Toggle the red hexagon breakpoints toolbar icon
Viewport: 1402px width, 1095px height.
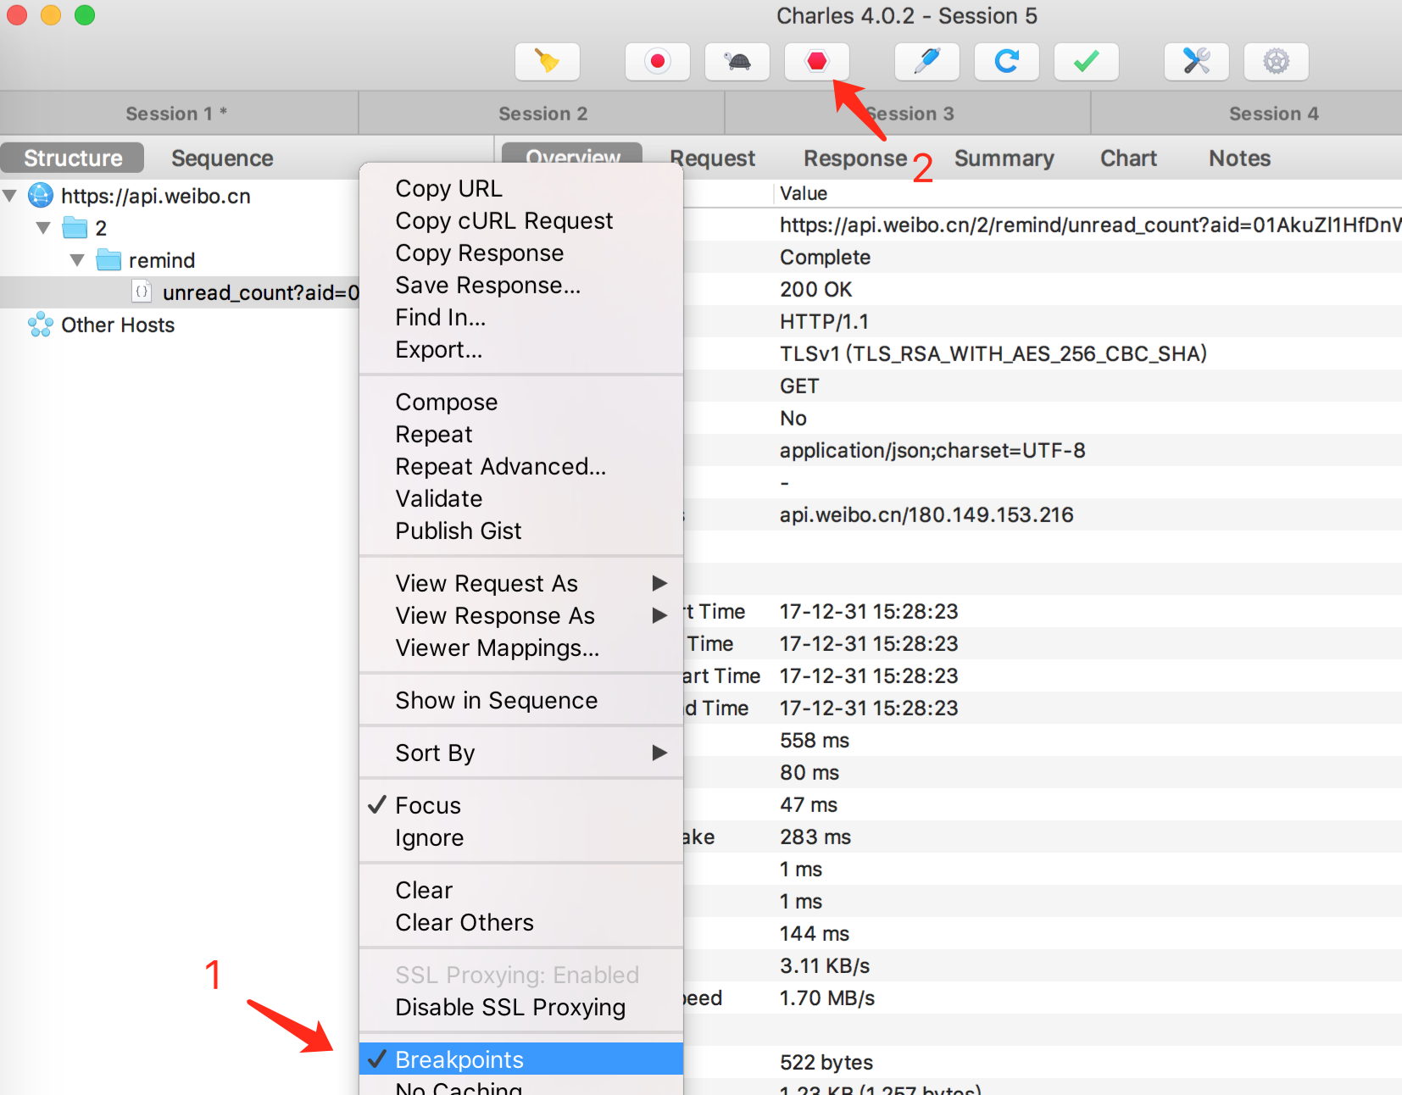[x=817, y=61]
